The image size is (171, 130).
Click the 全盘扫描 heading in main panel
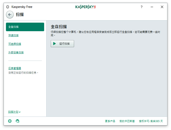pos(59,27)
